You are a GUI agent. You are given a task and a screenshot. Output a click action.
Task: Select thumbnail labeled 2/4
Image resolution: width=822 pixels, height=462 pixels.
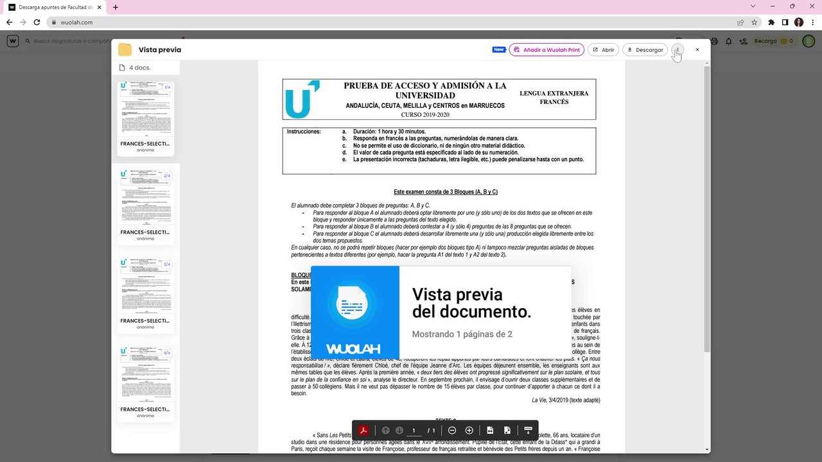click(x=145, y=206)
